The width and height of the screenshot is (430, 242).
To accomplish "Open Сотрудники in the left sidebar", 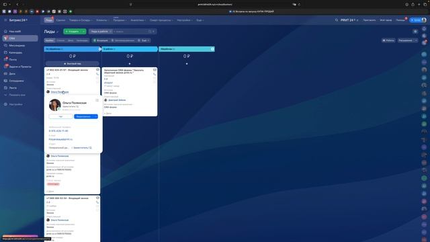I will 20,81.
